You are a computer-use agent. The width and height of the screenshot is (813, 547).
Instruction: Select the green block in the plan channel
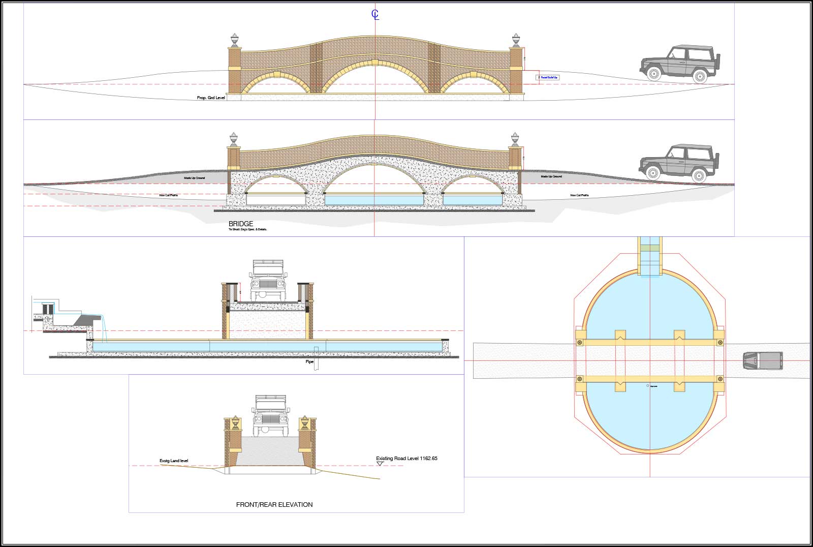(x=650, y=248)
